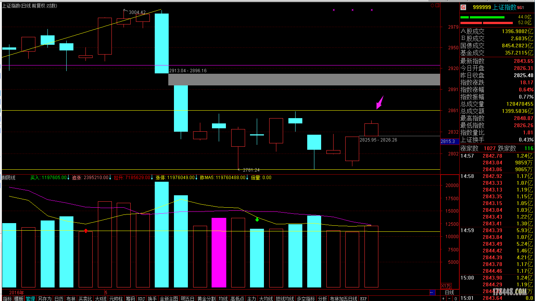The image size is (535, 301).
Task: Switch to the 日历 tab
Action: point(59,298)
